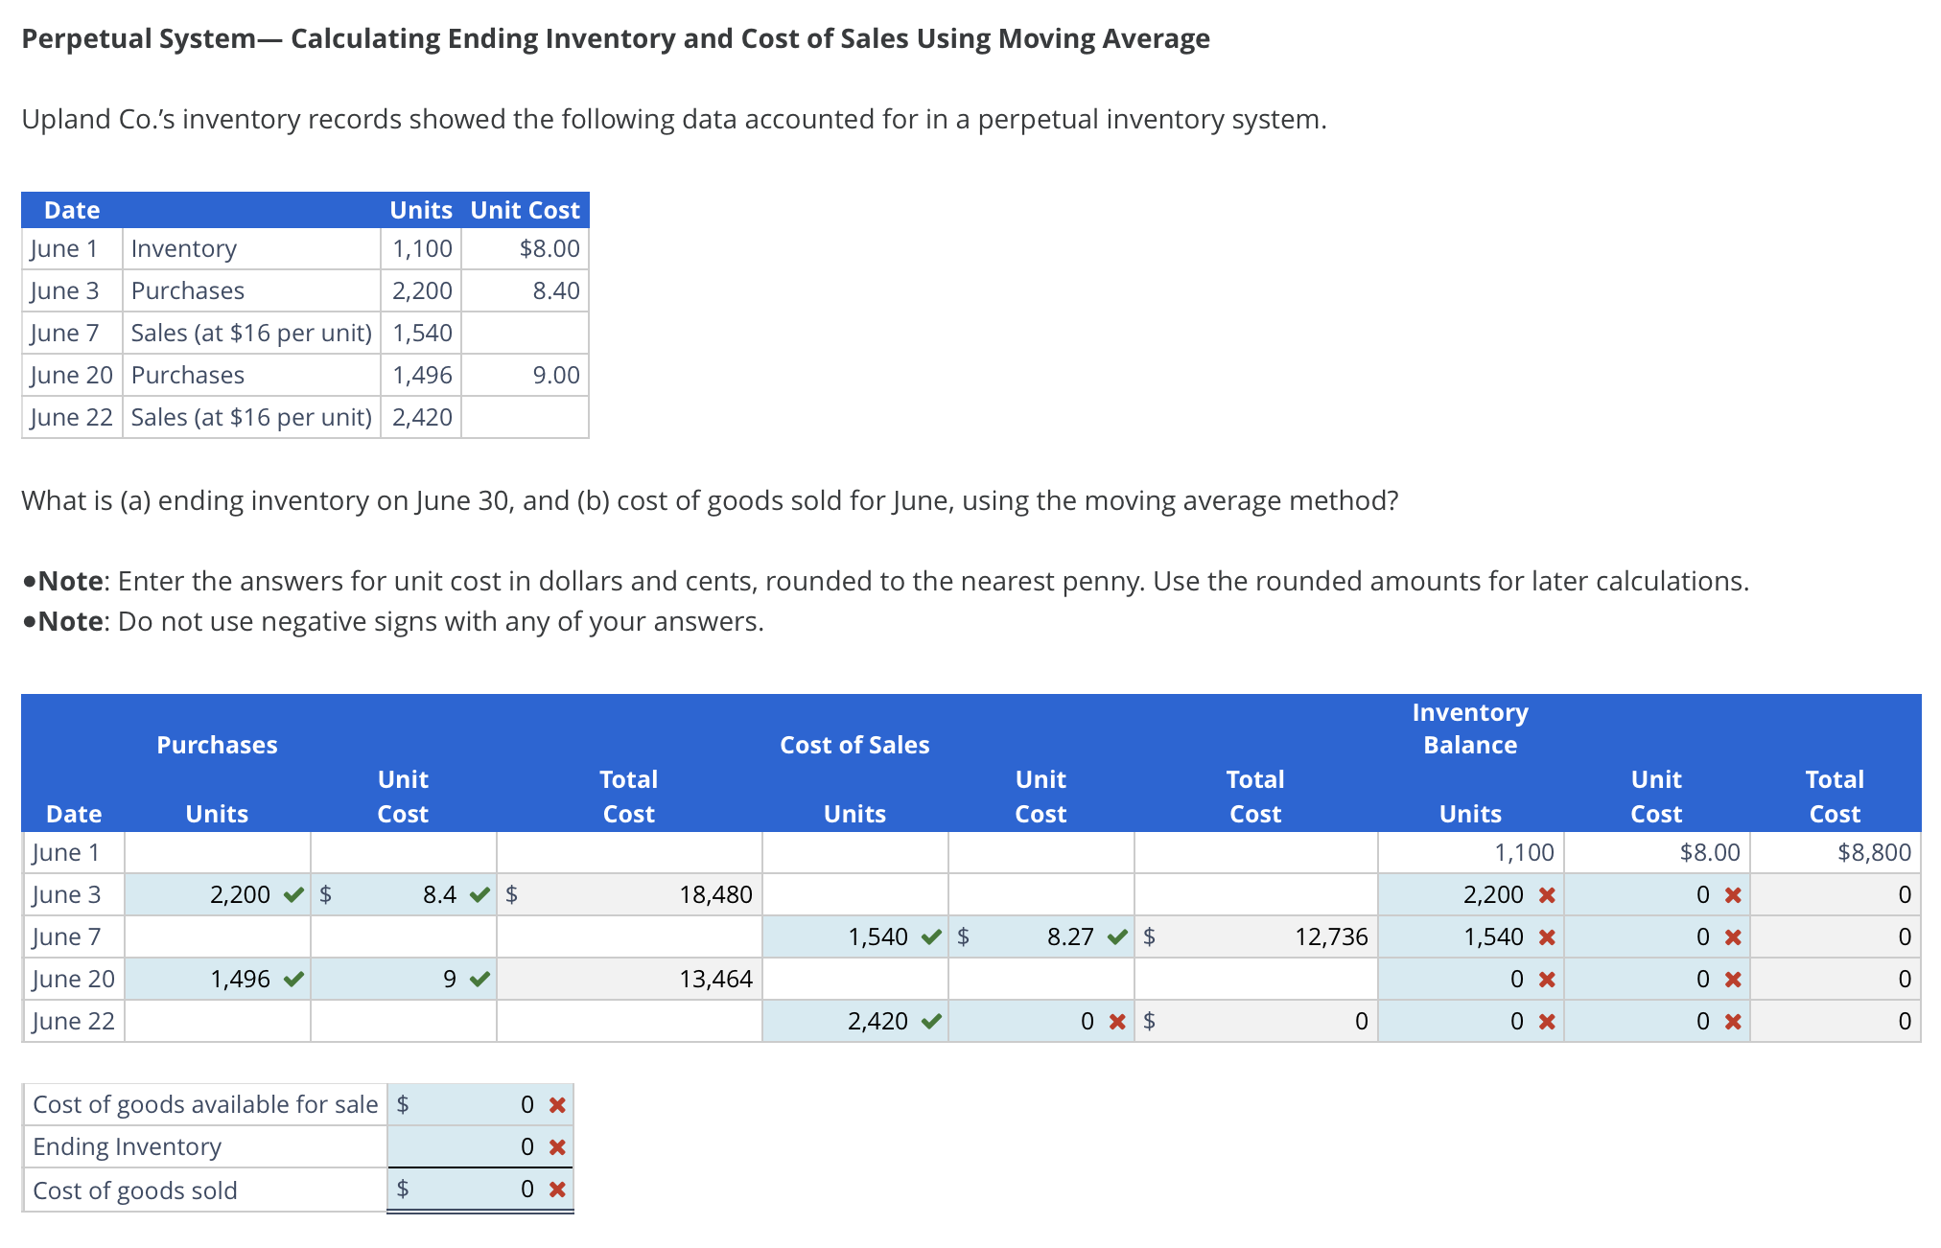Select the June 3 purchase unit cost input showing 8.4
The height and width of the screenshot is (1248, 1941).
pyautogui.click(x=412, y=894)
